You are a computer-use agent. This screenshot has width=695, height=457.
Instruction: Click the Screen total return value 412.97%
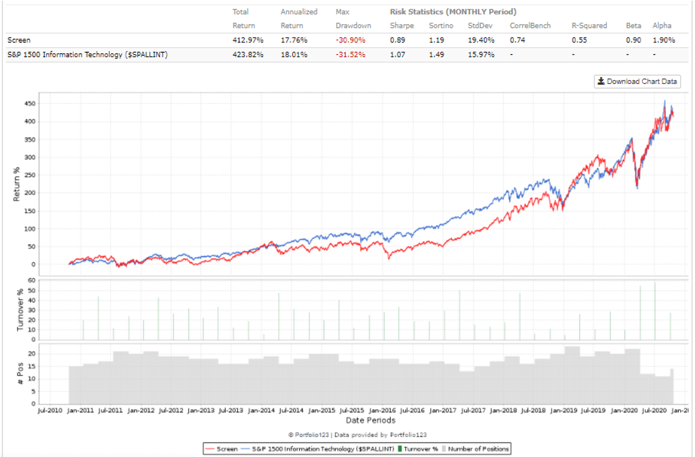248,40
